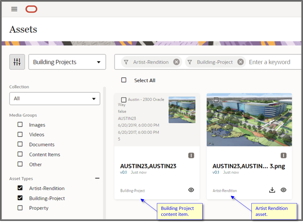Dismiss the Building-Project filter chip

(241, 62)
